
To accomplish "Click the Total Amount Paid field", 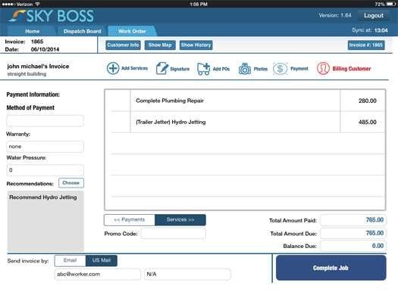I will point(353,220).
